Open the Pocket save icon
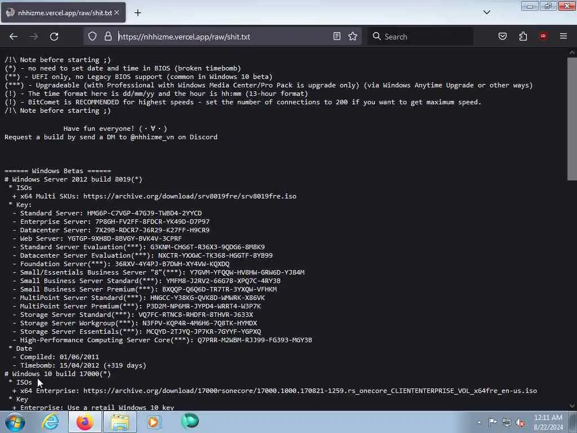This screenshot has height=433, width=577. (x=503, y=36)
